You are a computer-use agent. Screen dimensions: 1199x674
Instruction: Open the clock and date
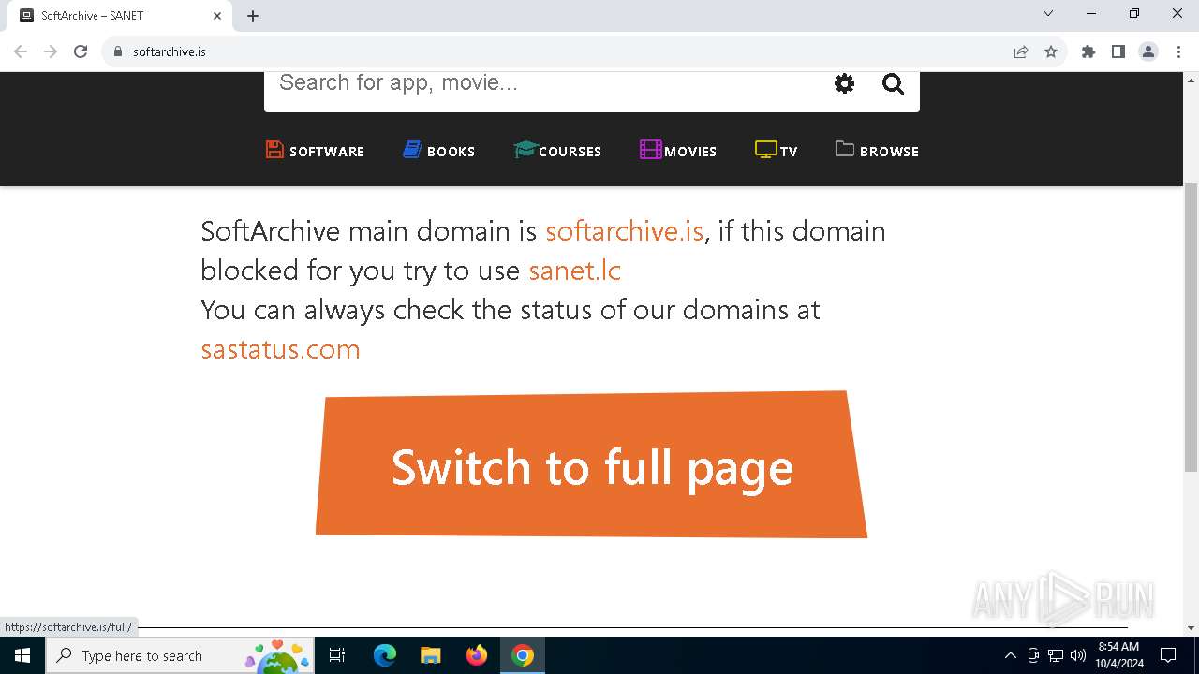pos(1119,655)
